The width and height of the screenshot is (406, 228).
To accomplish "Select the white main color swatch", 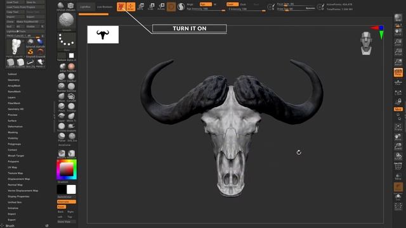I will coord(71,189).
